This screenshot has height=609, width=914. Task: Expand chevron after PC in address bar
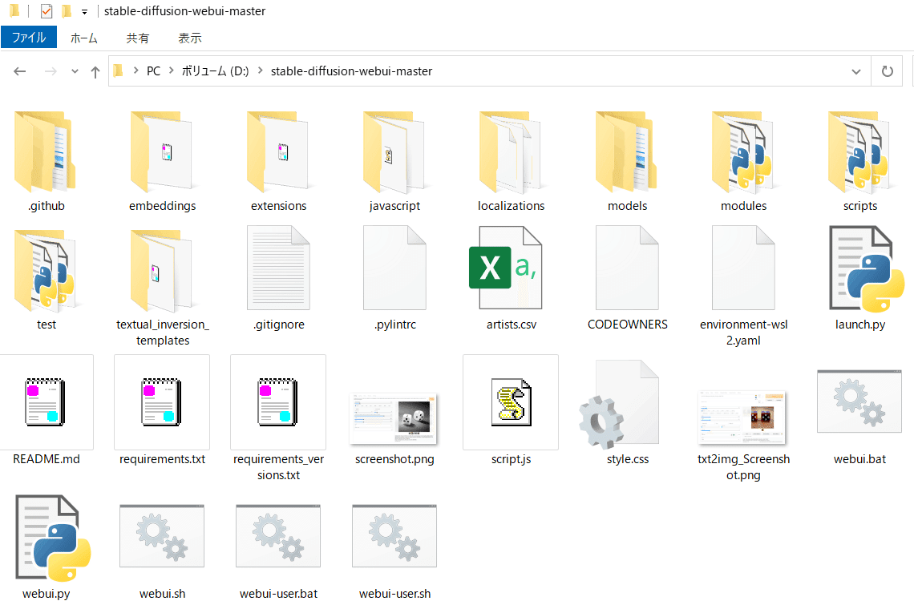coord(172,71)
